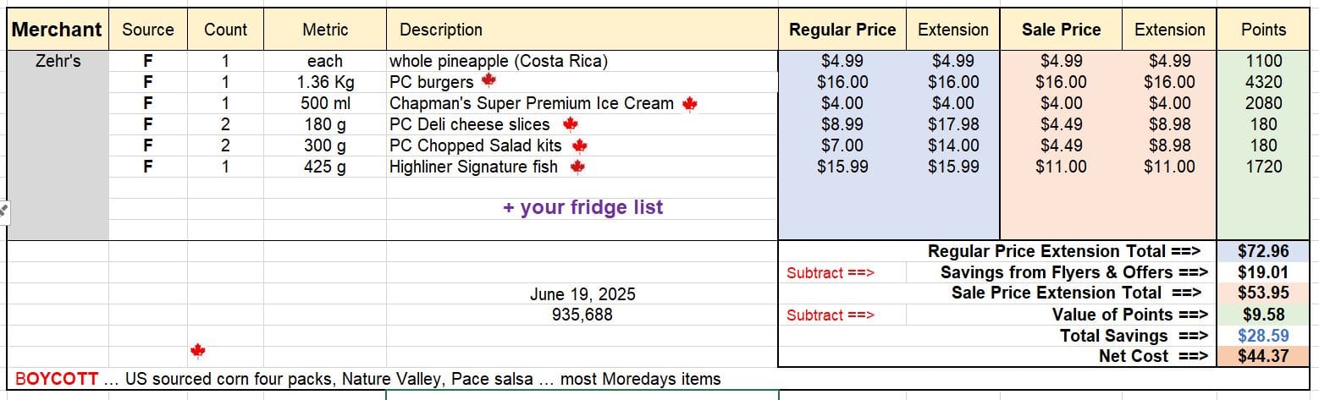Select the Regular Price column header
This screenshot has height=400, width=1319.
(x=842, y=30)
